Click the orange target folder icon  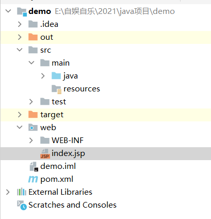tap(33, 114)
